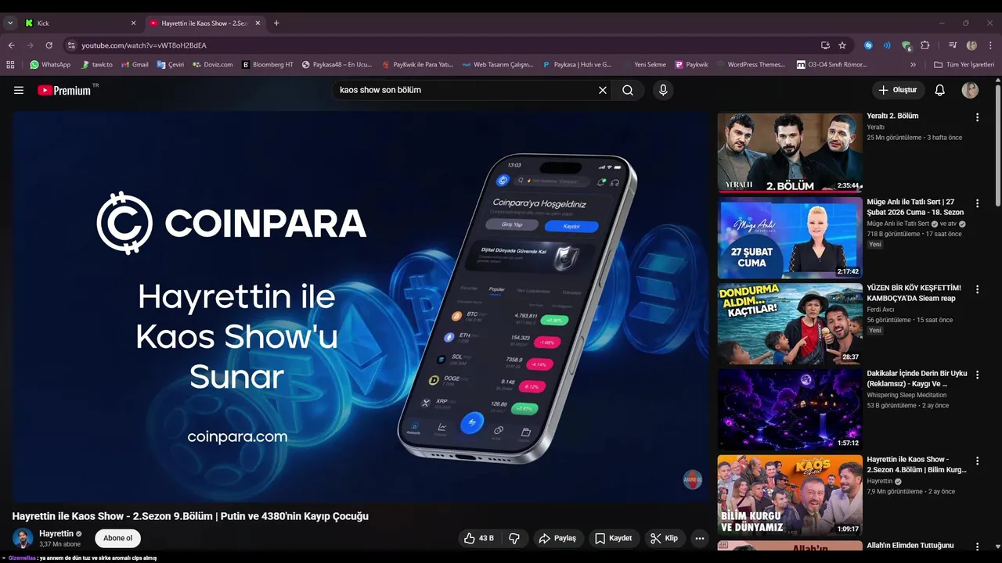Close the Kick tab
The height and width of the screenshot is (563, 1002).
pos(133,23)
